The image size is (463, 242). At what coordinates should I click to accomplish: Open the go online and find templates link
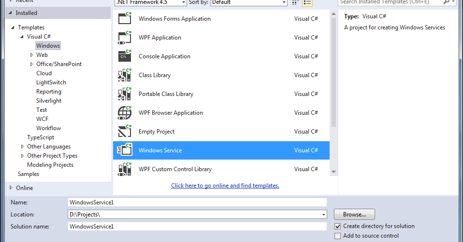pos(225,186)
